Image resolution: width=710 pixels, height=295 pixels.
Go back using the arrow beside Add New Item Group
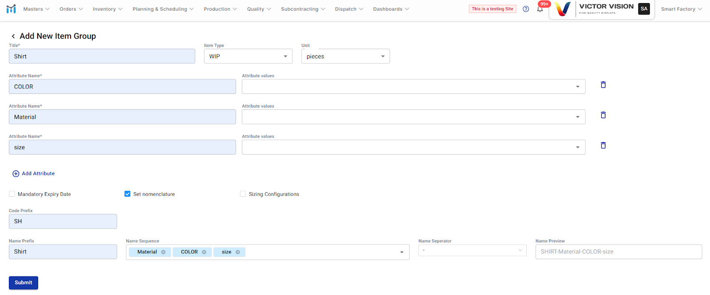[13, 36]
